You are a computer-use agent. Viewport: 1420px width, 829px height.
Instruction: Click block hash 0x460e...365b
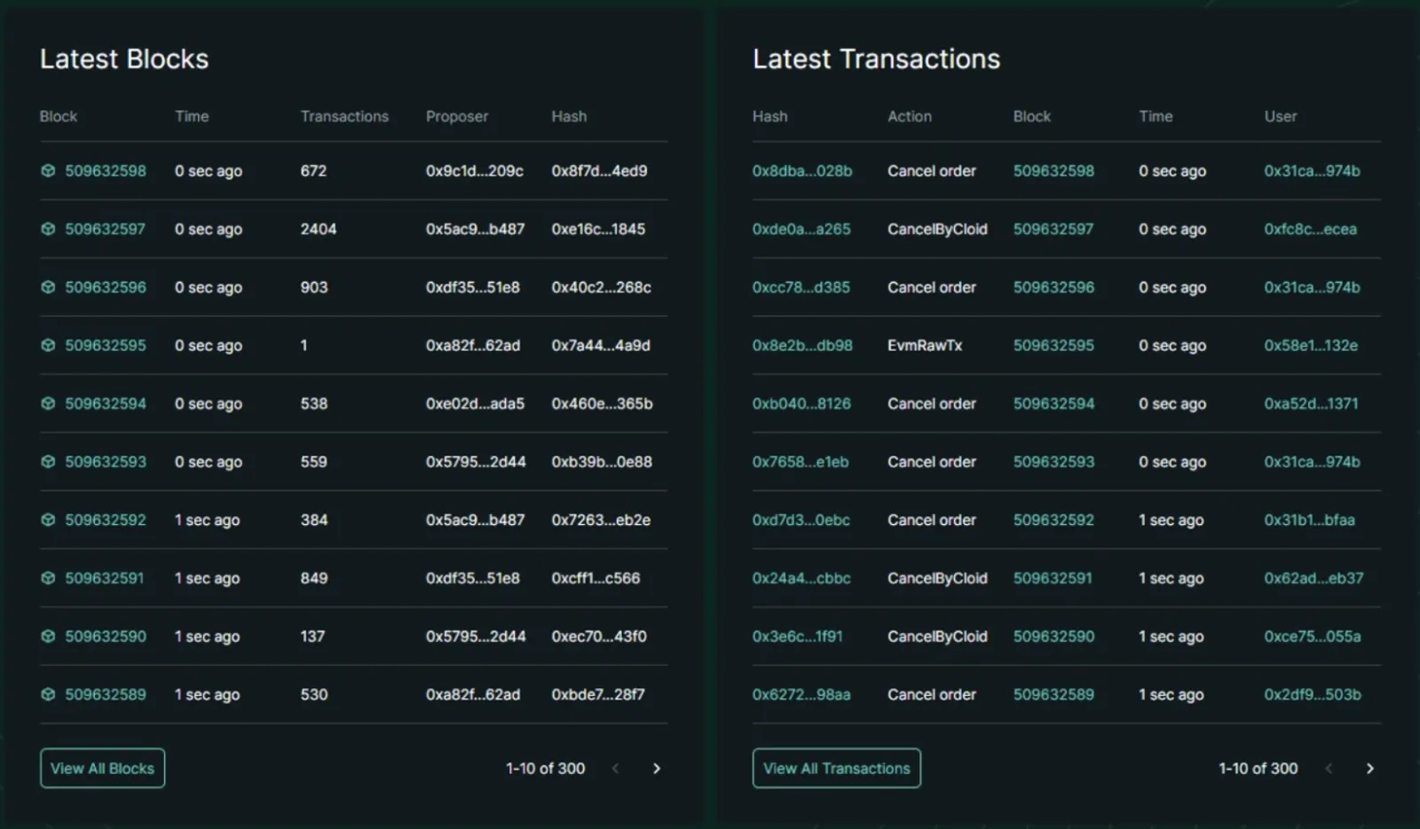pos(602,403)
